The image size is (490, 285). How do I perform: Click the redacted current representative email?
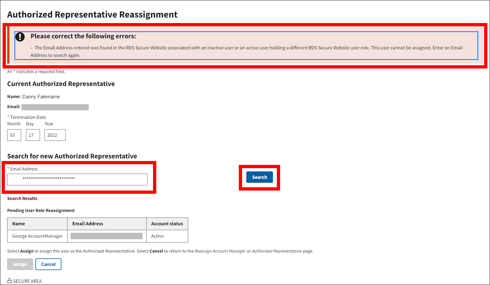[55, 107]
